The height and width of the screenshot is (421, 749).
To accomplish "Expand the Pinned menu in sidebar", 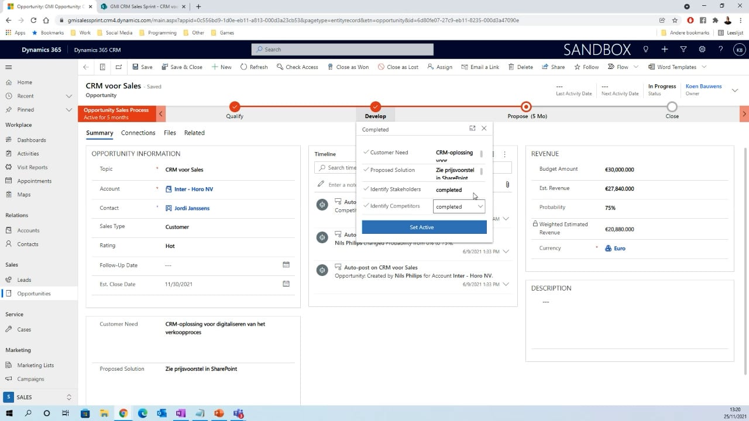I will coord(69,109).
